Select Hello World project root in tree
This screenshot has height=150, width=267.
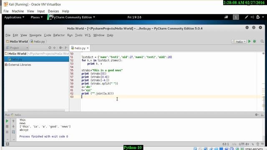(37, 54)
